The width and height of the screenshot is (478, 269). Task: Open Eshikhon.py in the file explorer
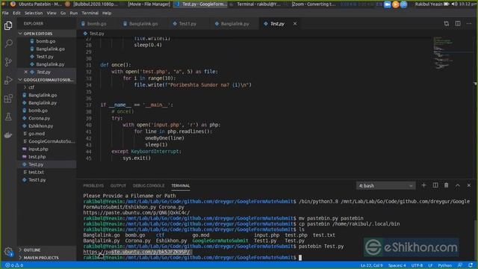point(40,126)
